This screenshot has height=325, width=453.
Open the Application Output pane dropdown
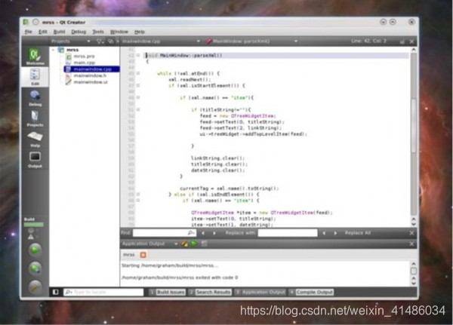coord(176,244)
